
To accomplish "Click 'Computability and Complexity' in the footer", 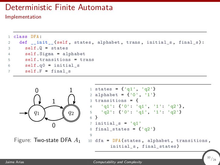I will pos(118,162).
